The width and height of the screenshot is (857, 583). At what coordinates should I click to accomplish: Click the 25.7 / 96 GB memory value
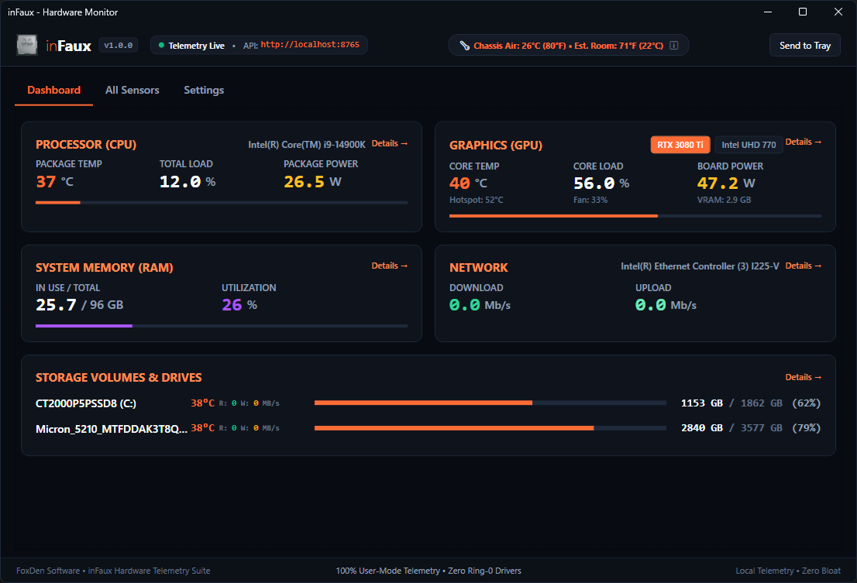(x=79, y=305)
